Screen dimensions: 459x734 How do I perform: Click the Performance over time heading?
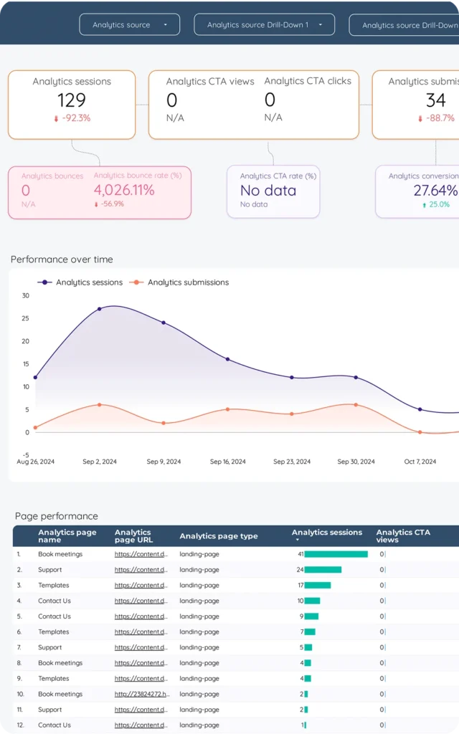(62, 259)
